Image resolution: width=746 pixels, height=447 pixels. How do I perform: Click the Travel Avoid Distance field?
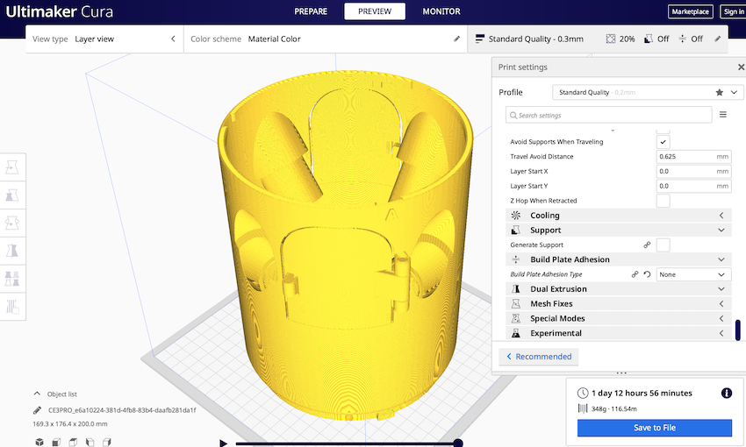point(693,156)
